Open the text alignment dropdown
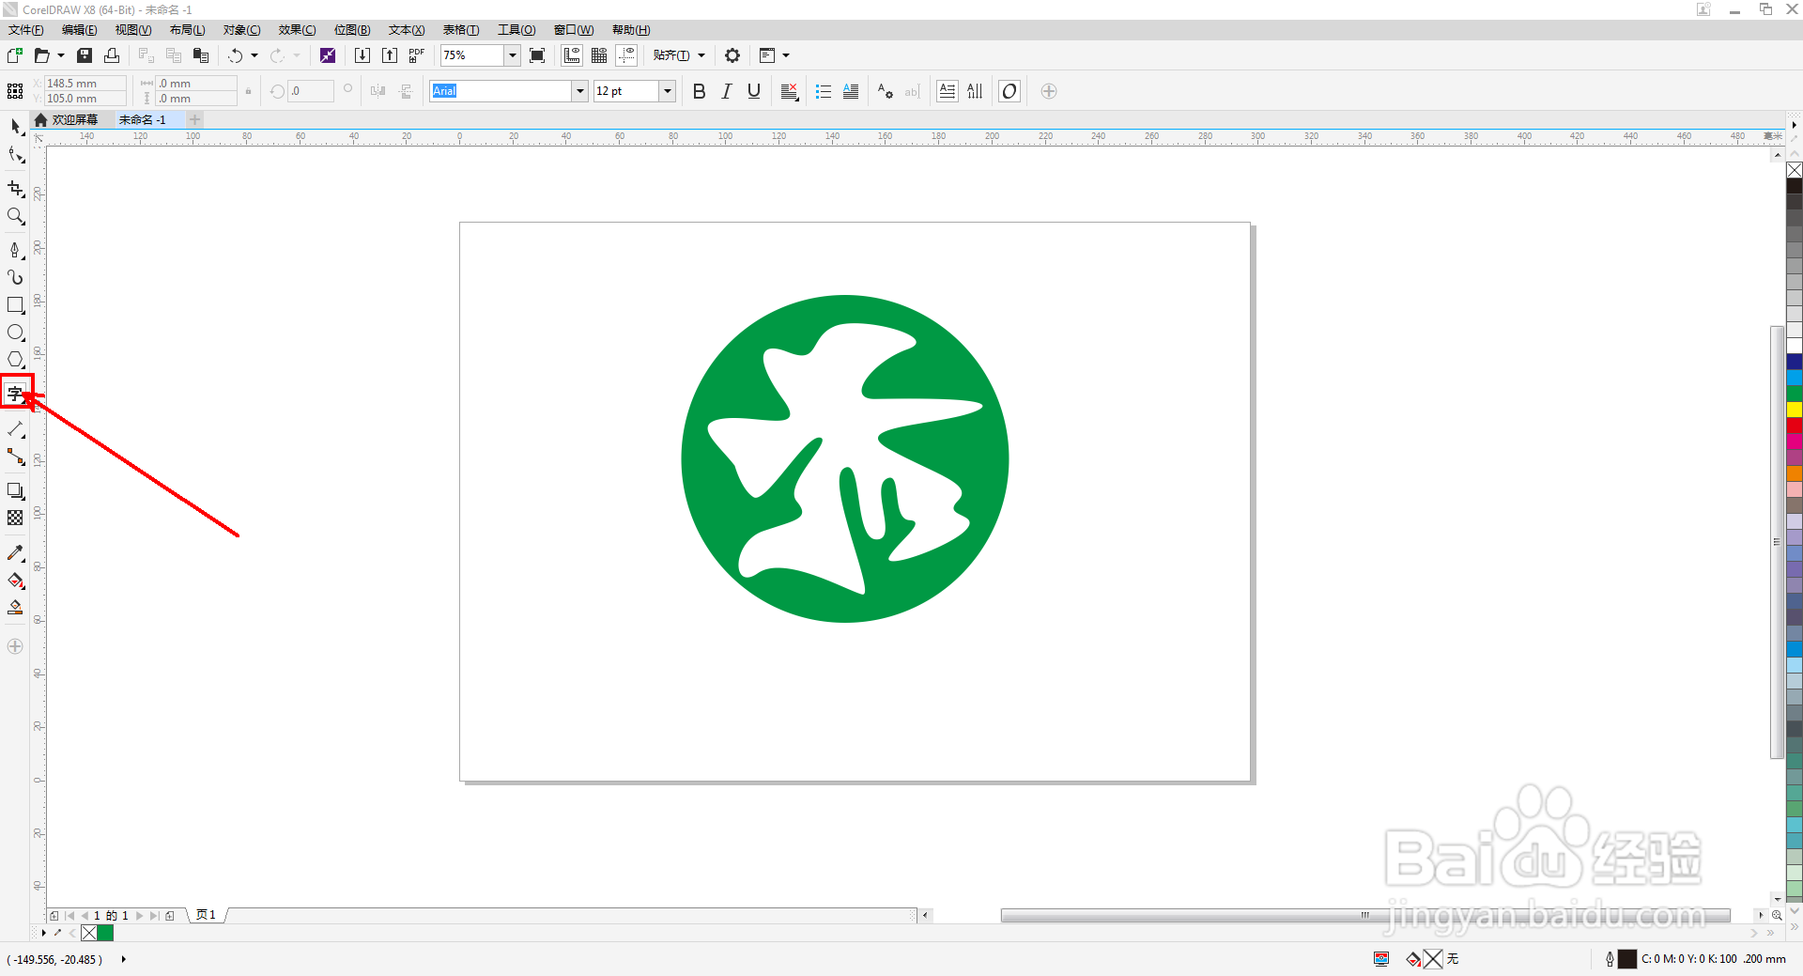This screenshot has height=976, width=1803. point(790,91)
